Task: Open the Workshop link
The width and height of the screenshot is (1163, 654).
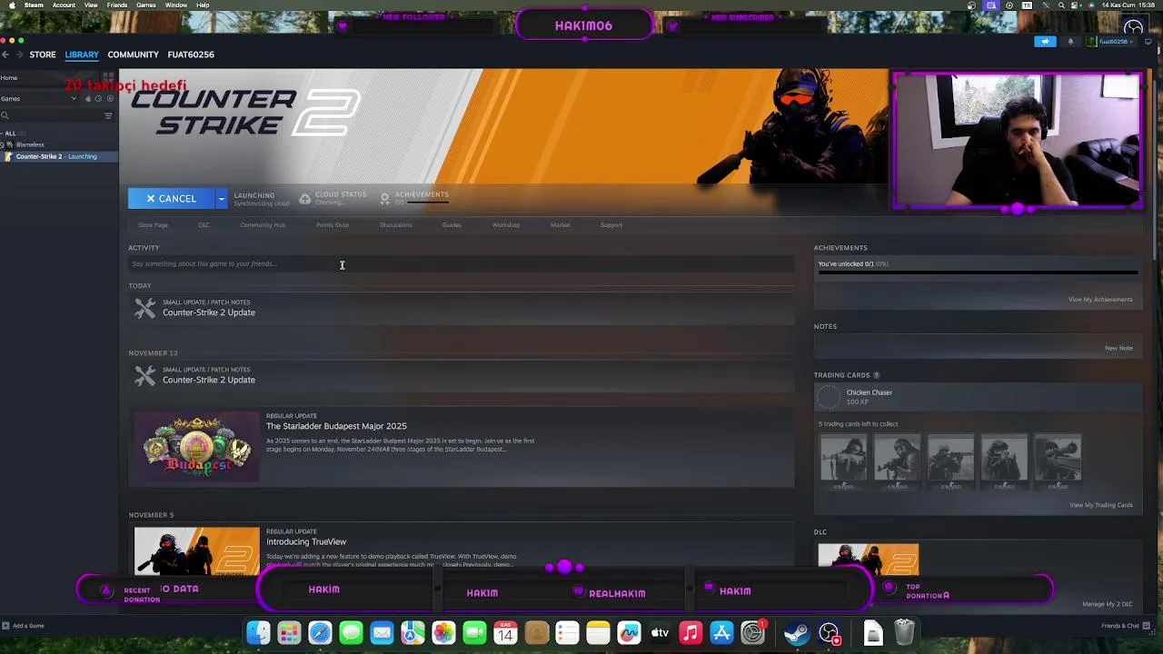Action: (506, 224)
